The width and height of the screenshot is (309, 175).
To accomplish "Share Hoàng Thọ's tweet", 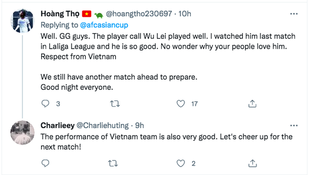I will [252, 103].
